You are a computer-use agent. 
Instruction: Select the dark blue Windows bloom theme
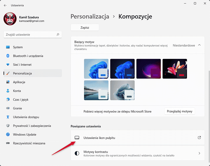(x=122, y=69)
